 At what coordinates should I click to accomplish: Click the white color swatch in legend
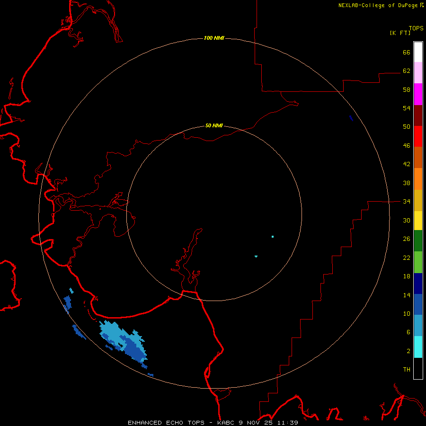(418, 52)
